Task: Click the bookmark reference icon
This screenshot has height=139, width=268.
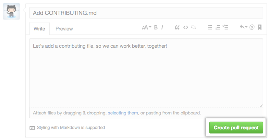Action: pos(260,27)
